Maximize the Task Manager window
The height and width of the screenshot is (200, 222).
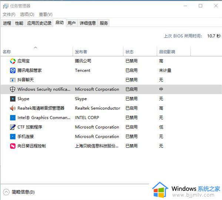pos(200,6)
